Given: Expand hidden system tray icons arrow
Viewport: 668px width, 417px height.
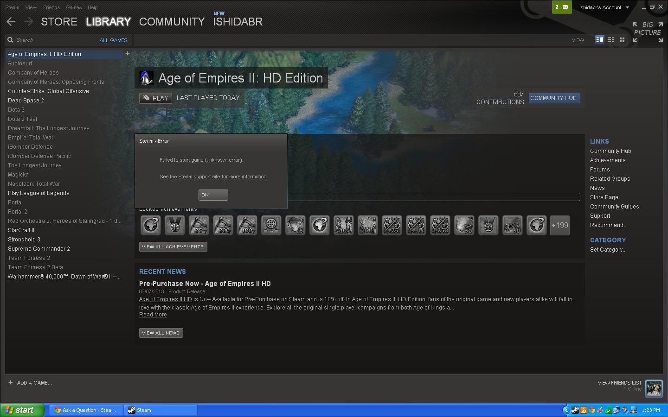Looking at the screenshot, I should pos(565,410).
